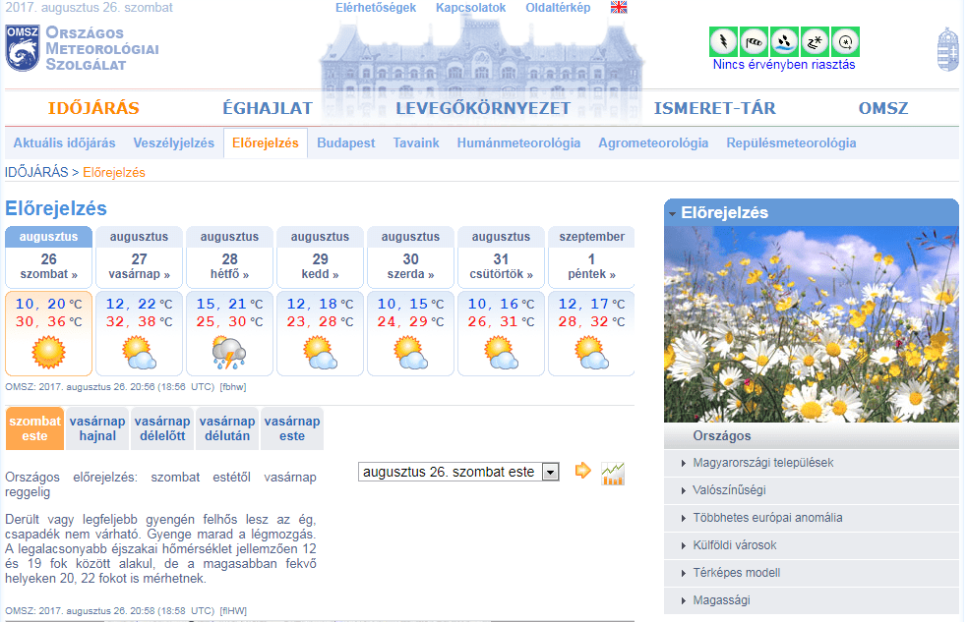Open the Veszélyjelzés tab
The height and width of the screenshot is (622, 968).
click(x=173, y=143)
